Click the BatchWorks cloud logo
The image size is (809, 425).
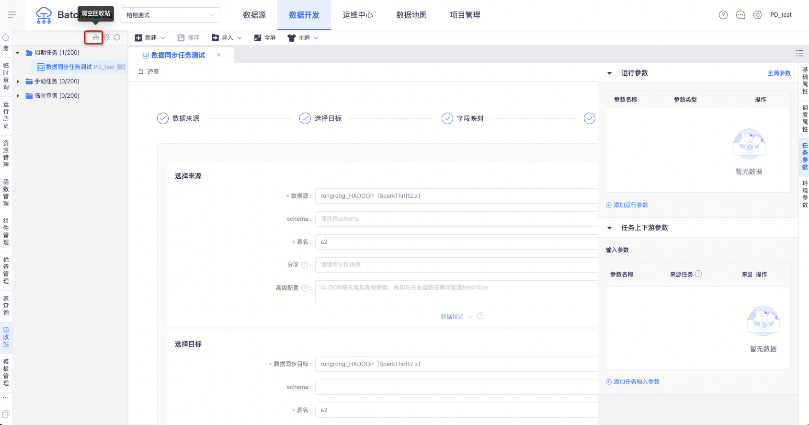(44, 15)
